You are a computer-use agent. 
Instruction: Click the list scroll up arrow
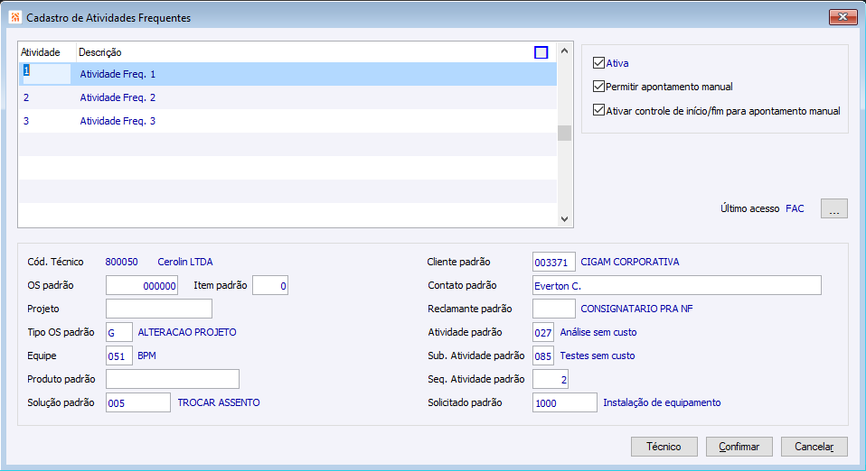[x=564, y=51]
